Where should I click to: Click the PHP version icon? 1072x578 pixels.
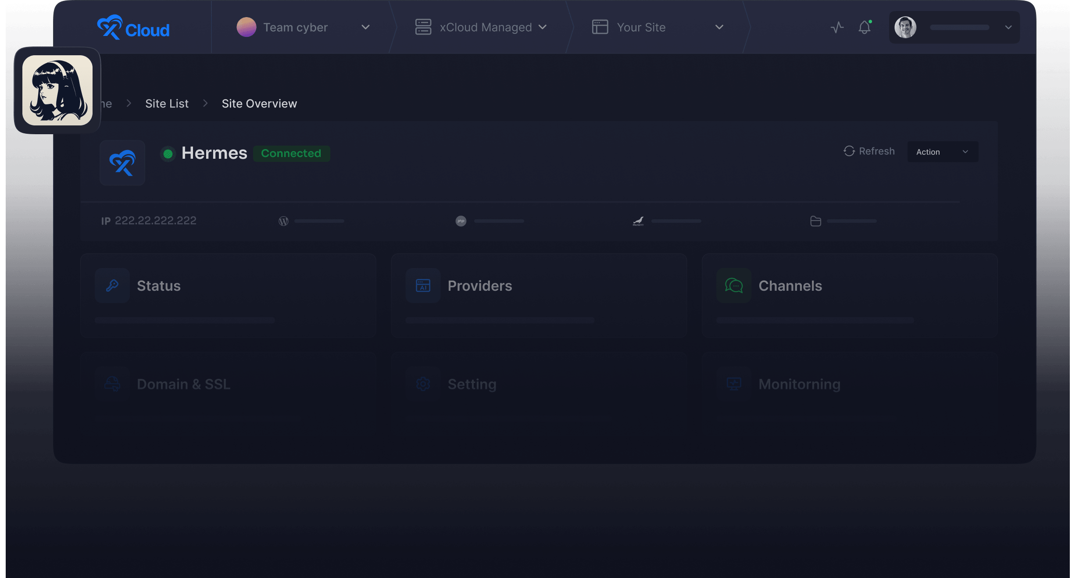461,221
